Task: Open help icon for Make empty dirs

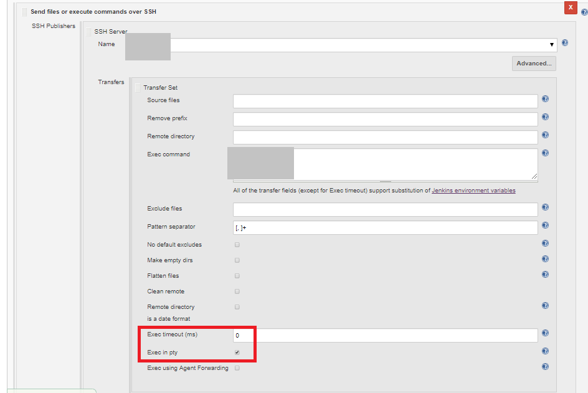Action: pyautogui.click(x=545, y=258)
